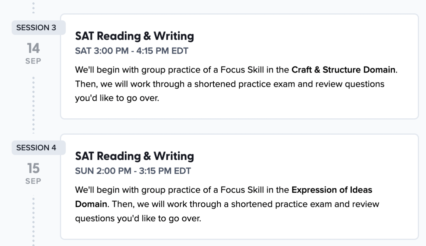Select the 14 date number
Viewport: 426px width, 246px height.
[33, 49]
